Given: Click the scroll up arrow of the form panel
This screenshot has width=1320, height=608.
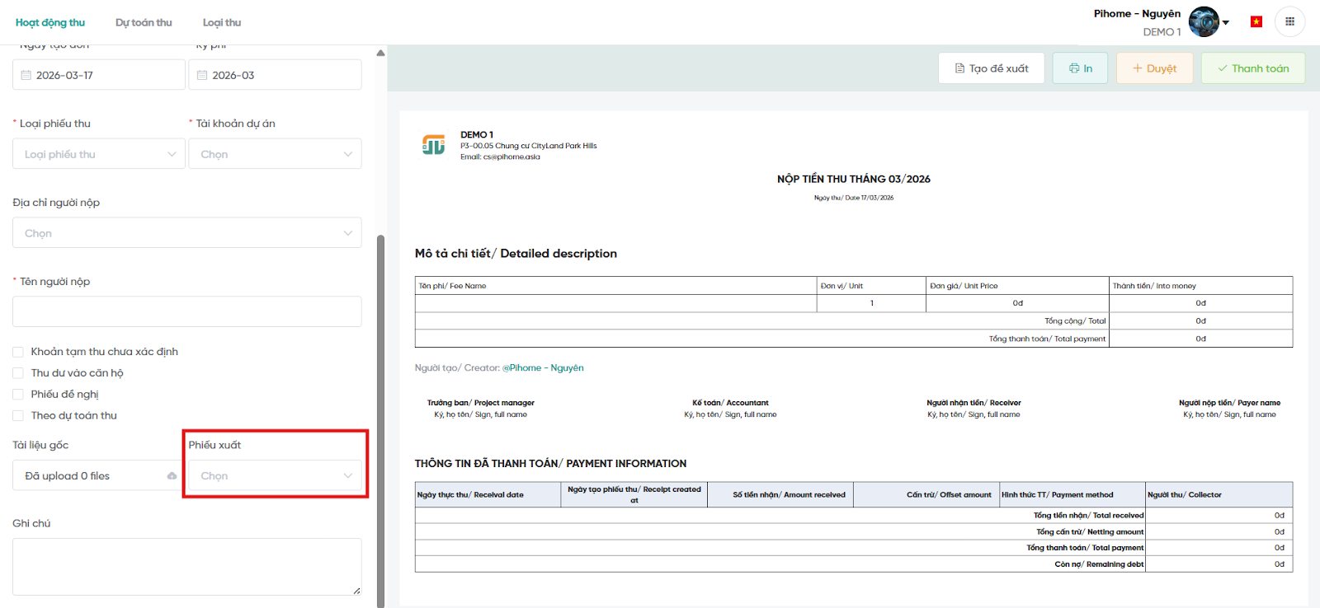Looking at the screenshot, I should [x=380, y=53].
